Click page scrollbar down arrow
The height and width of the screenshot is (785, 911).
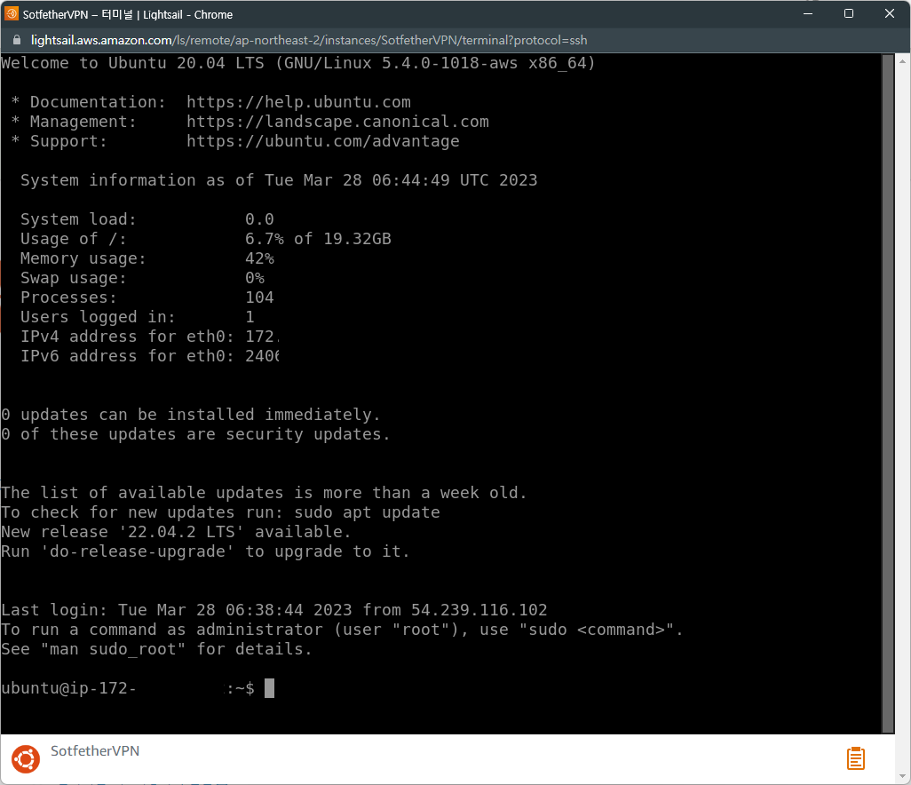[x=902, y=776]
